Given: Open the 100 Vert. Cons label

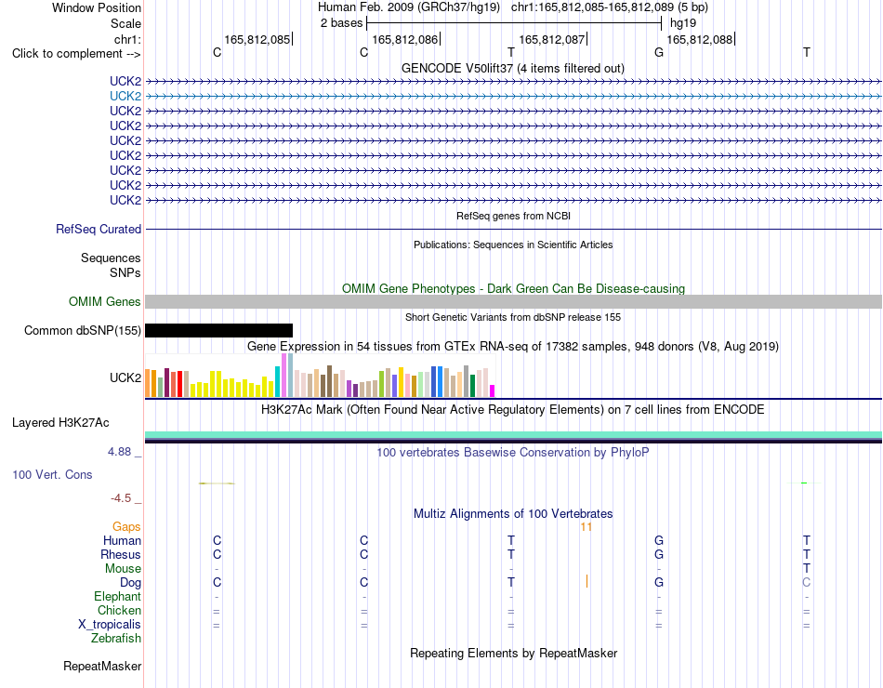Looking at the screenshot, I should [x=52, y=474].
